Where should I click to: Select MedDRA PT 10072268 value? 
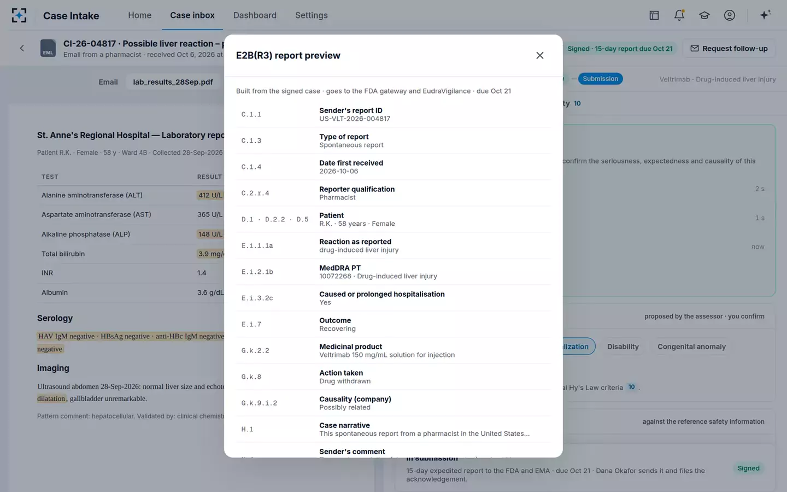coord(378,276)
